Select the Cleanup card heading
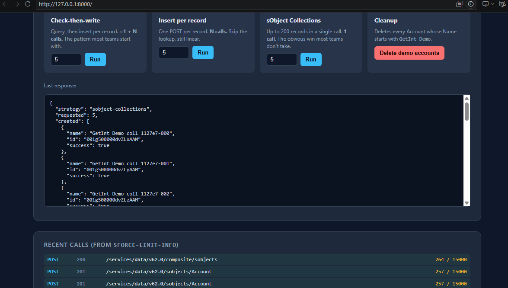The image size is (508, 288). pos(386,20)
